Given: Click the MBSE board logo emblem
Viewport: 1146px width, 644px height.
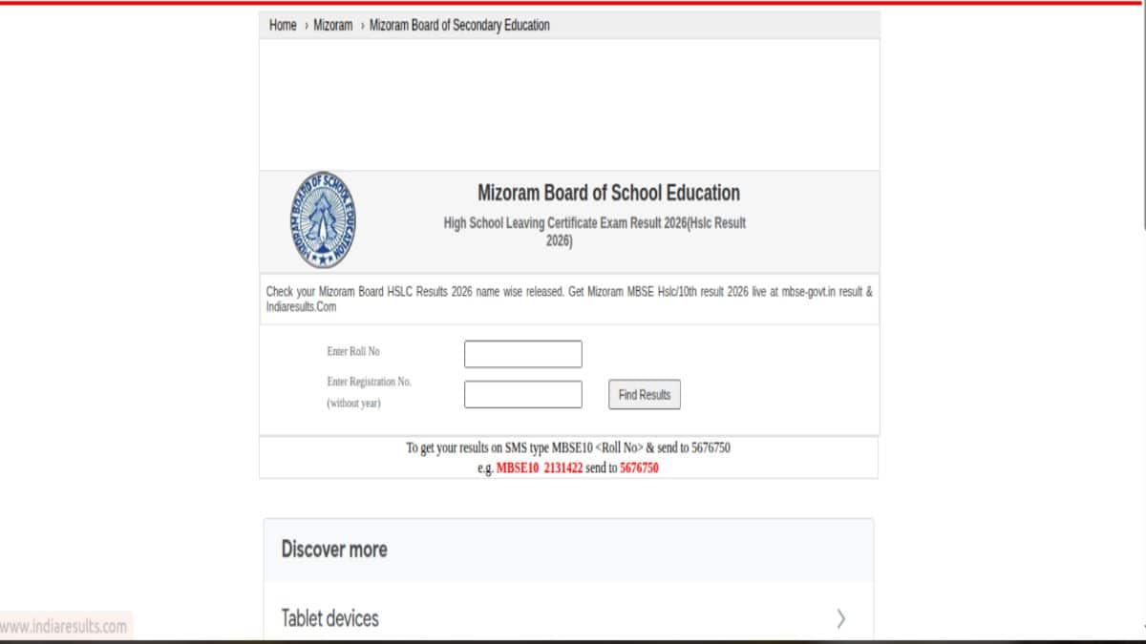Looking at the screenshot, I should [323, 220].
